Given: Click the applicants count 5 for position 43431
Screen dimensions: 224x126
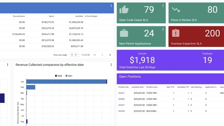Looking at the screenshot, I should point(206,93).
